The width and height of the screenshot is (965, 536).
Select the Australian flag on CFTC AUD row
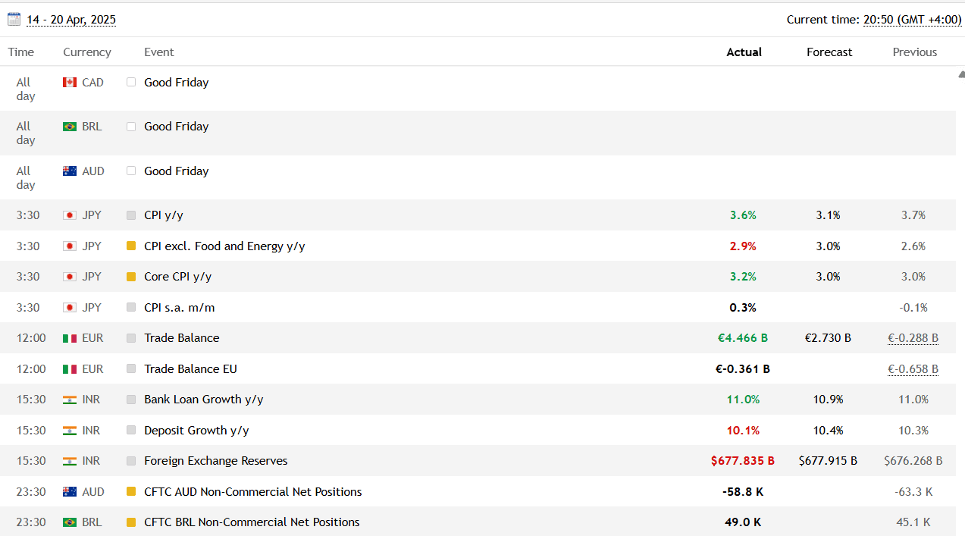coord(68,491)
